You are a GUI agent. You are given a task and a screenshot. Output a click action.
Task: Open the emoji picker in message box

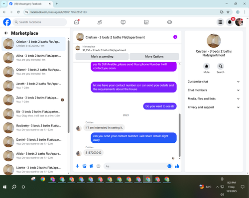click(x=169, y=166)
